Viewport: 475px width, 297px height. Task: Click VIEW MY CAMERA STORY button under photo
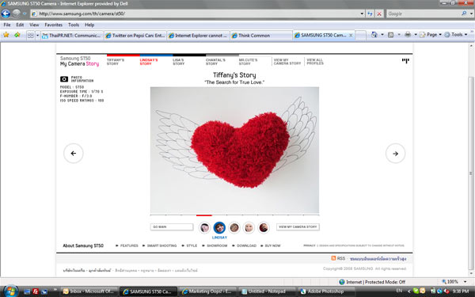tap(298, 227)
